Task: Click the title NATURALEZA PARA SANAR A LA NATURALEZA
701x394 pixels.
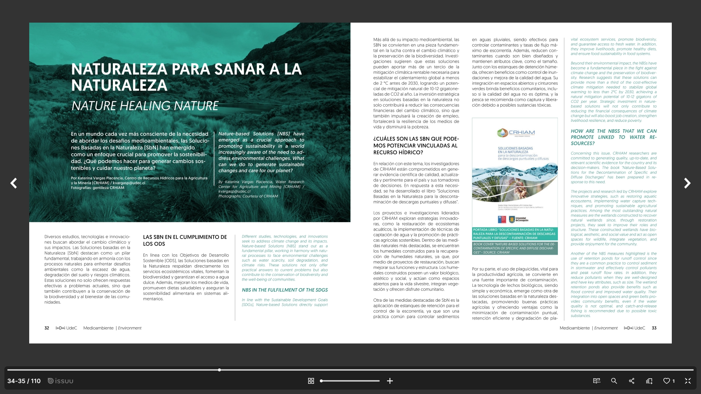Action: coord(186,77)
